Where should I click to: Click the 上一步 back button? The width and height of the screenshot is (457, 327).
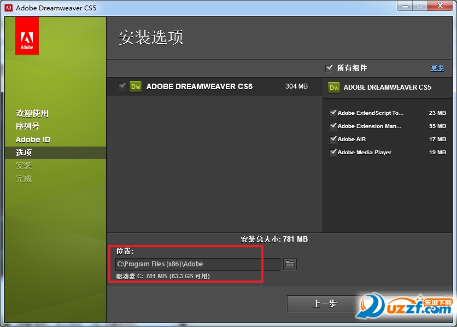point(324,303)
